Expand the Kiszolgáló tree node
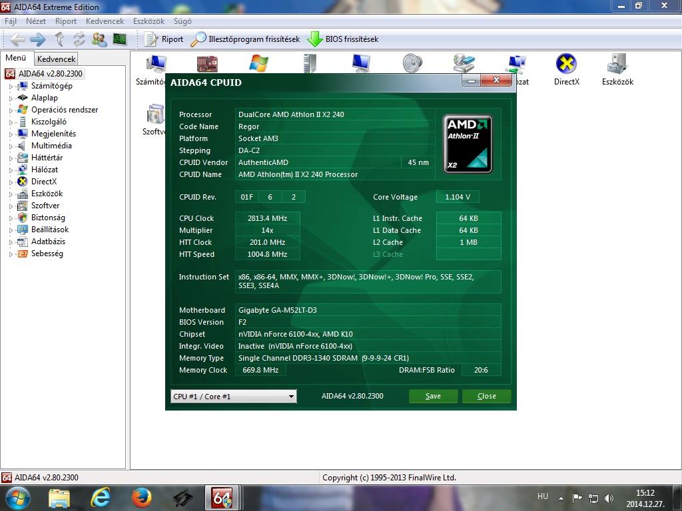 pyautogui.click(x=11, y=122)
